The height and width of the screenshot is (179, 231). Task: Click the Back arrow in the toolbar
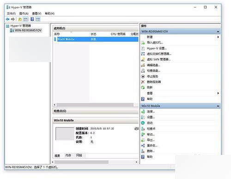pyautogui.click(x=7, y=19)
